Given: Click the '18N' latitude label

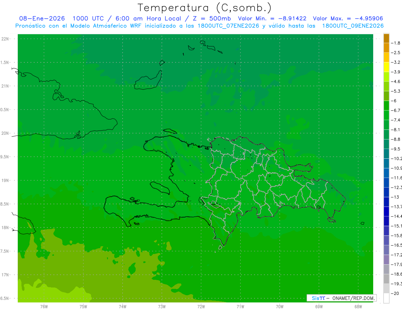Looking at the screenshot, I should 5,227.
